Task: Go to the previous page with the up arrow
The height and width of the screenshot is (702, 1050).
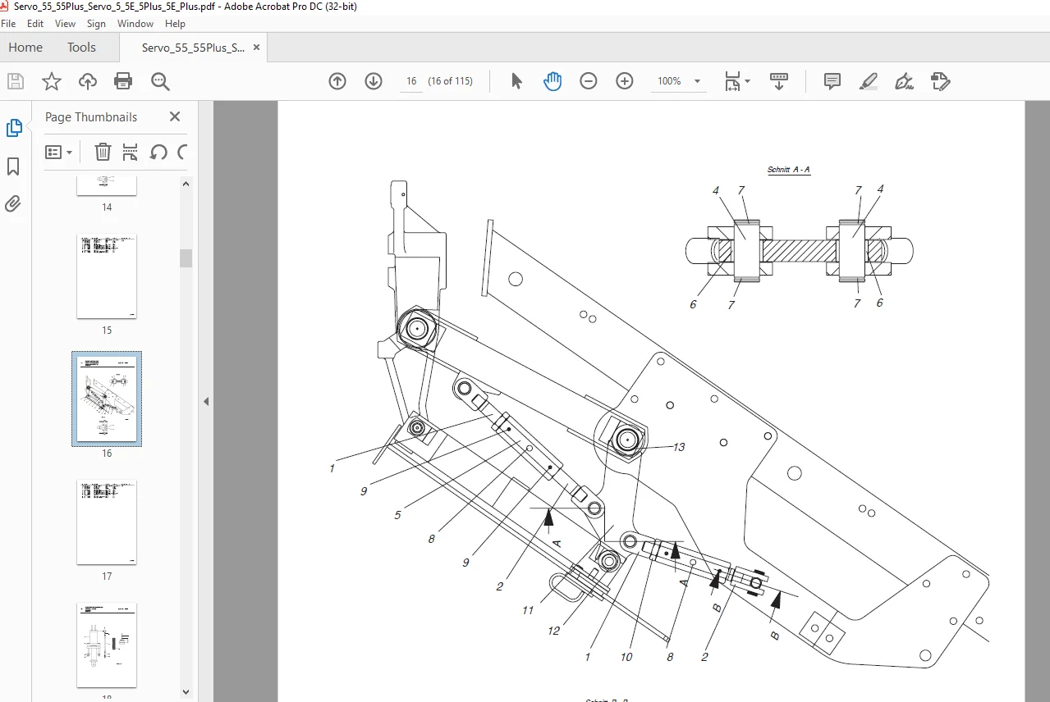Action: click(x=337, y=81)
